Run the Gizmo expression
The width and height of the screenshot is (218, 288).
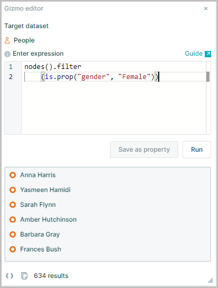click(197, 150)
